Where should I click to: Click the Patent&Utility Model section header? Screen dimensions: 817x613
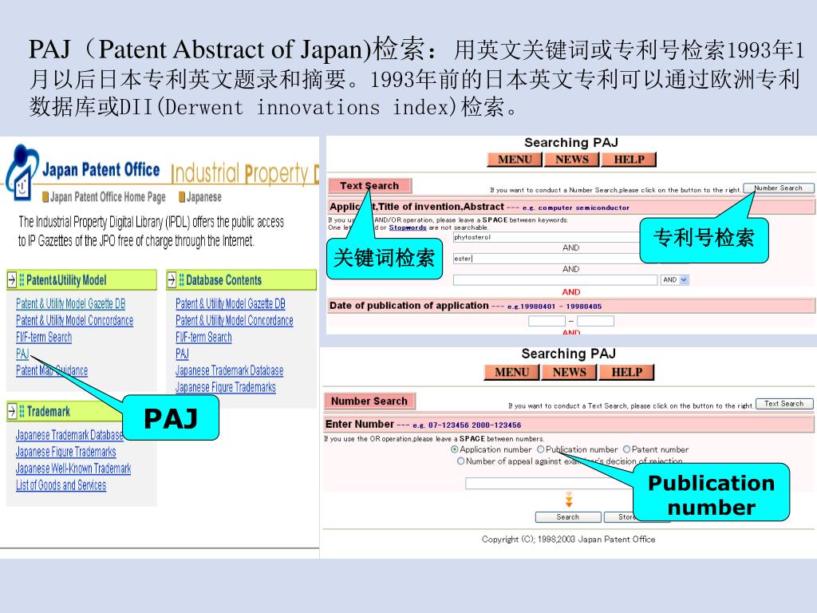point(81,280)
